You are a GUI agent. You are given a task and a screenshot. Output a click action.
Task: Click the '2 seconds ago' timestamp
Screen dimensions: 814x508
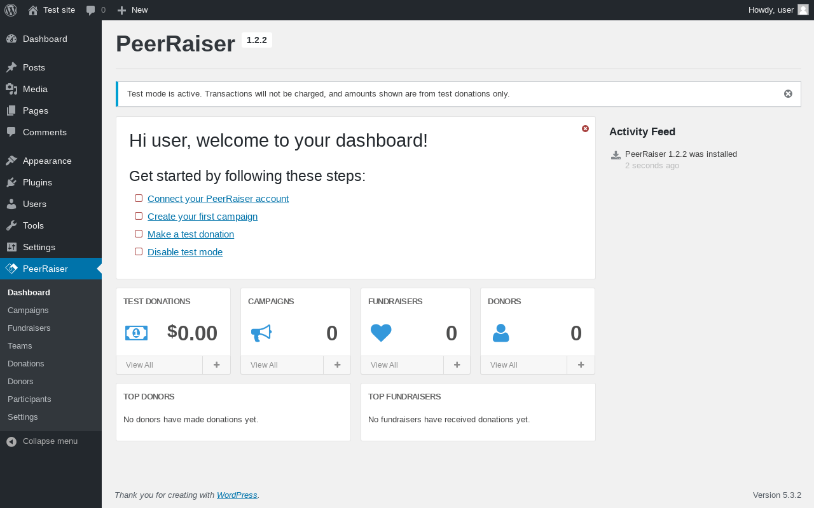(x=652, y=166)
